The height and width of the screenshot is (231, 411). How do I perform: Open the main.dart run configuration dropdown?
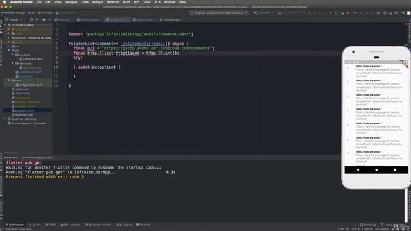263,13
